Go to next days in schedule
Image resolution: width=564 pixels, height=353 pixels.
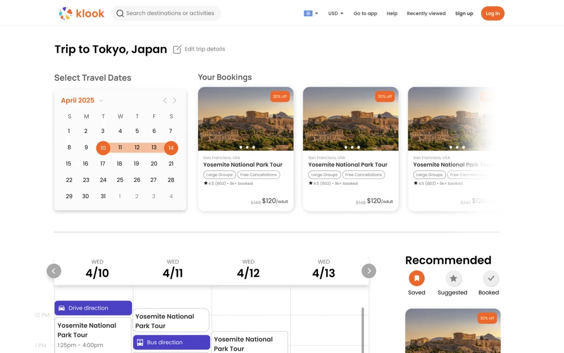[x=368, y=271]
